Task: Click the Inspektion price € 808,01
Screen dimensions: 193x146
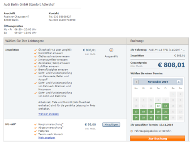Action: pos(89,50)
